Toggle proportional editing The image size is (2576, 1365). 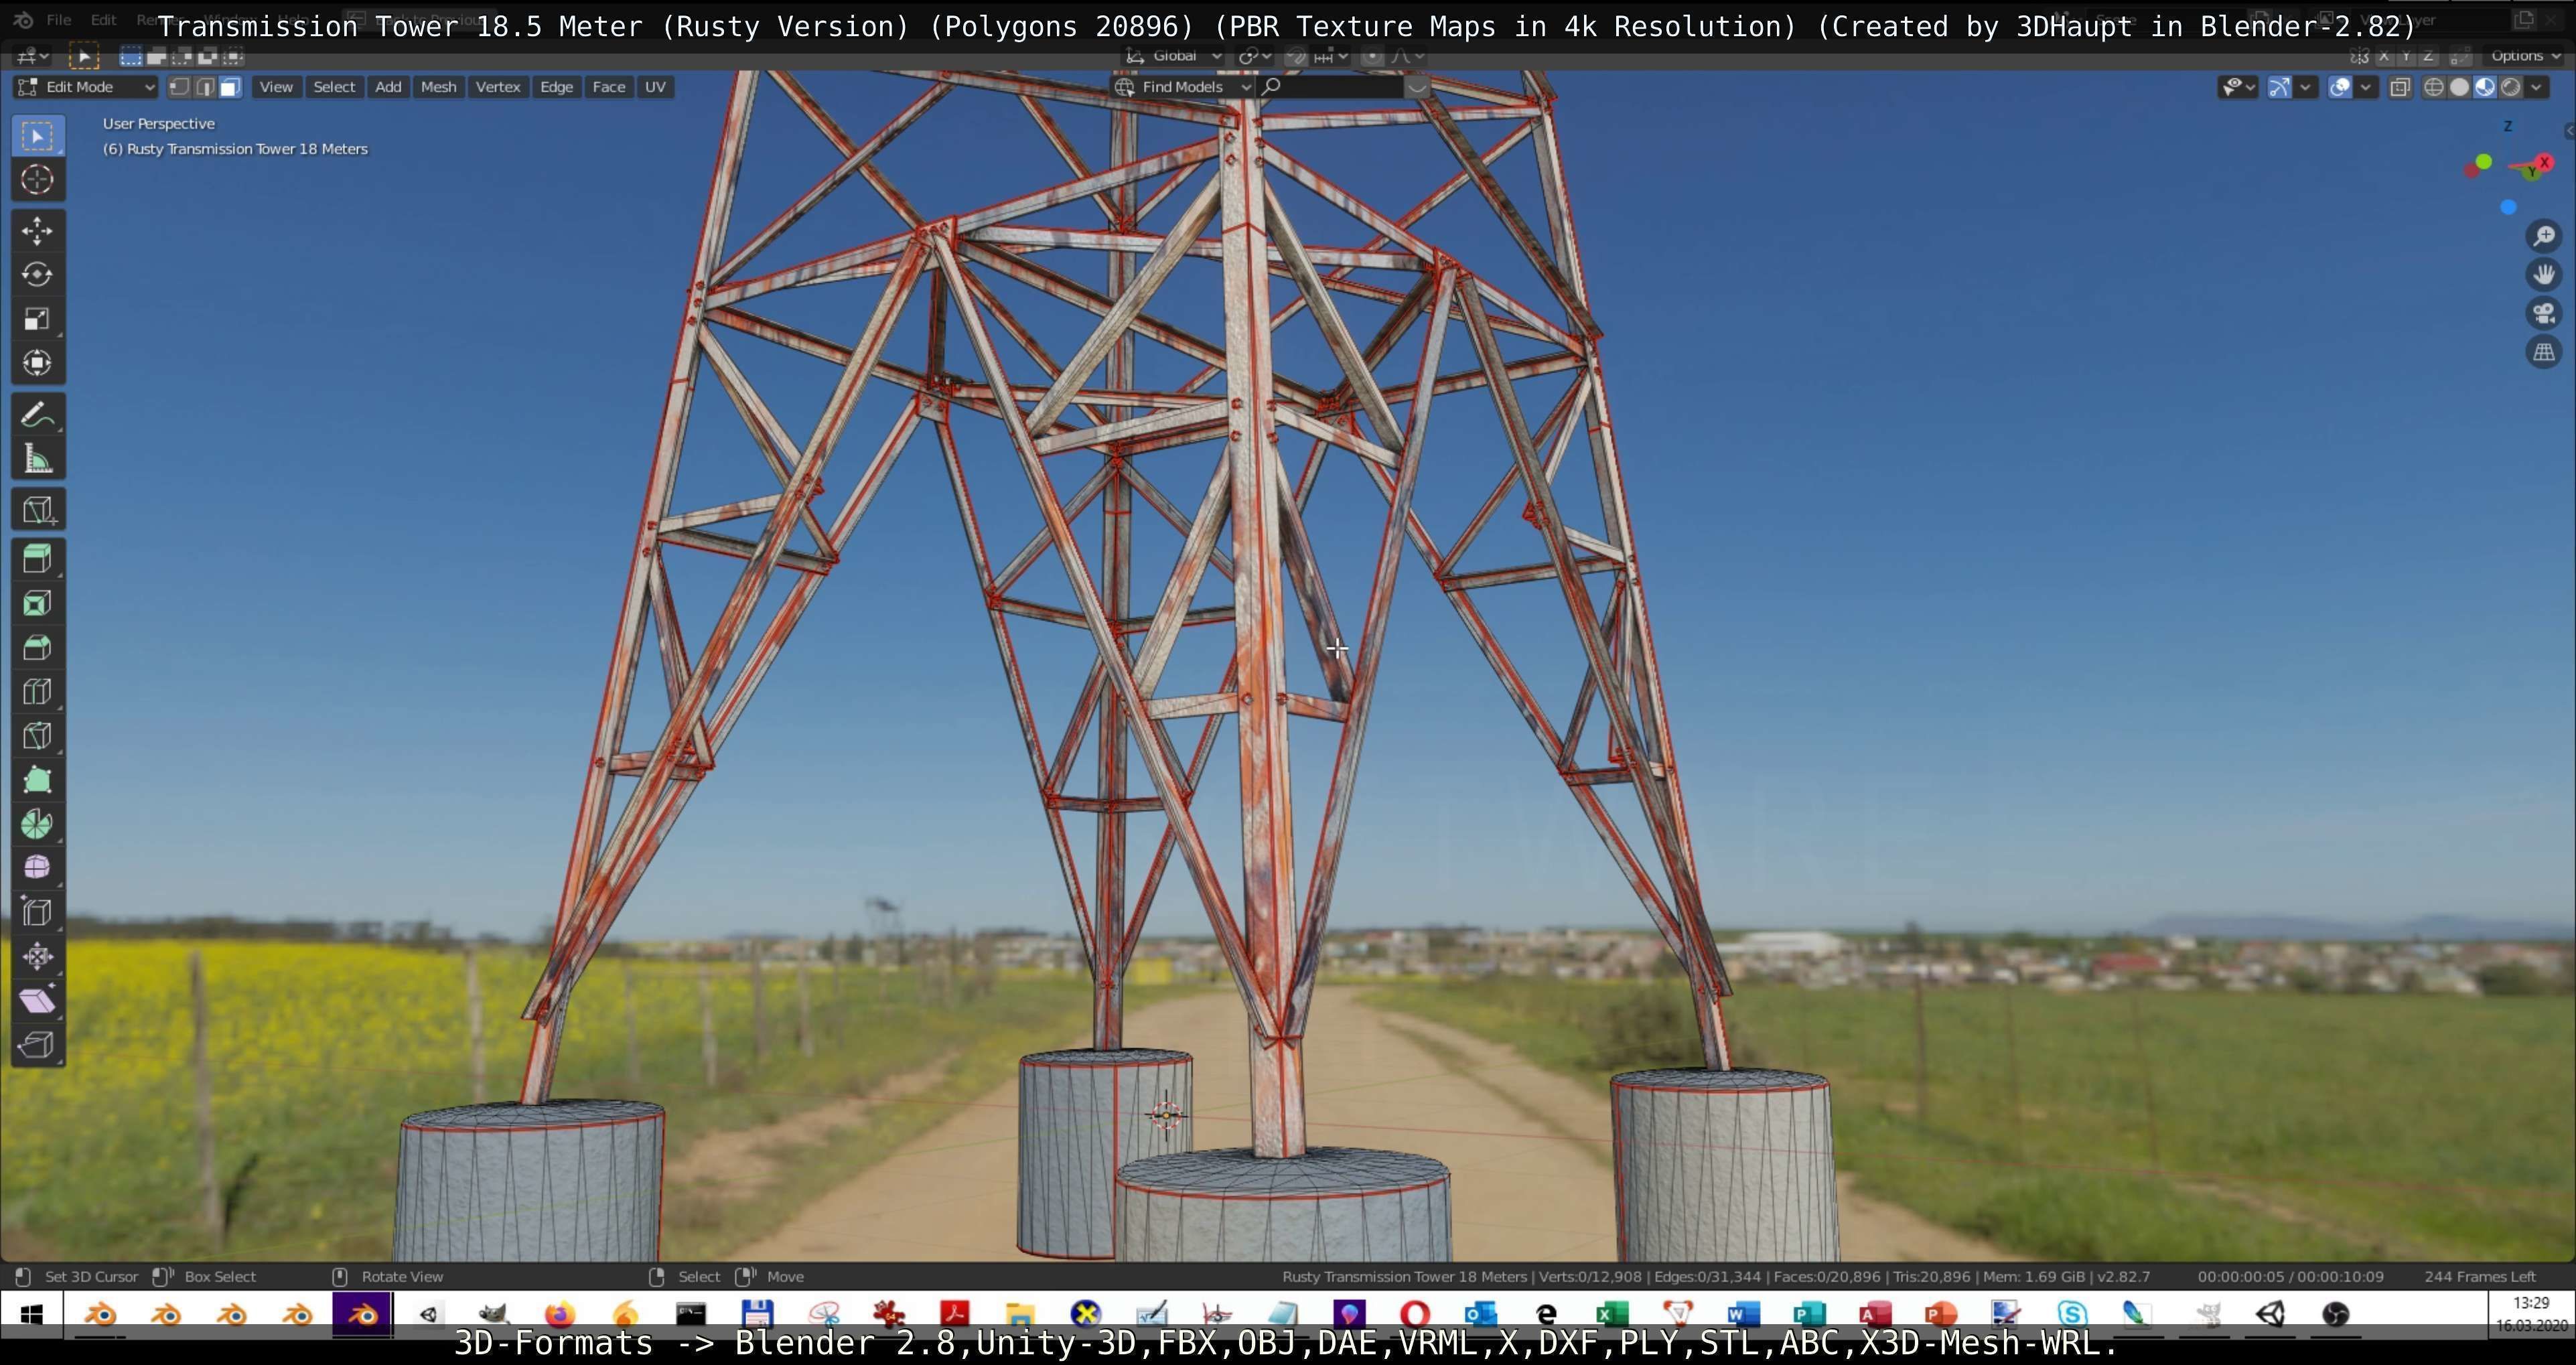click(1372, 56)
